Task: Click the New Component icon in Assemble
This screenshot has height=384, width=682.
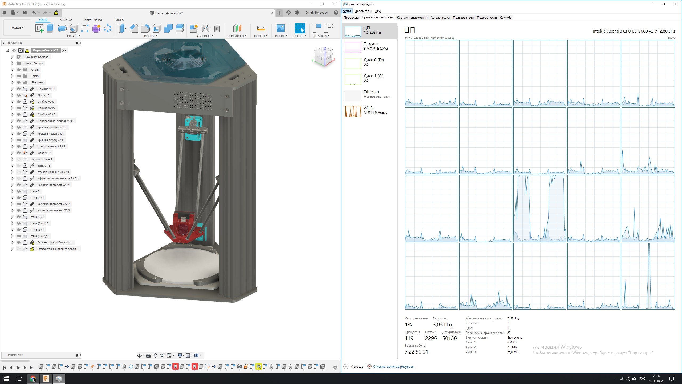Action: pyautogui.click(x=194, y=28)
